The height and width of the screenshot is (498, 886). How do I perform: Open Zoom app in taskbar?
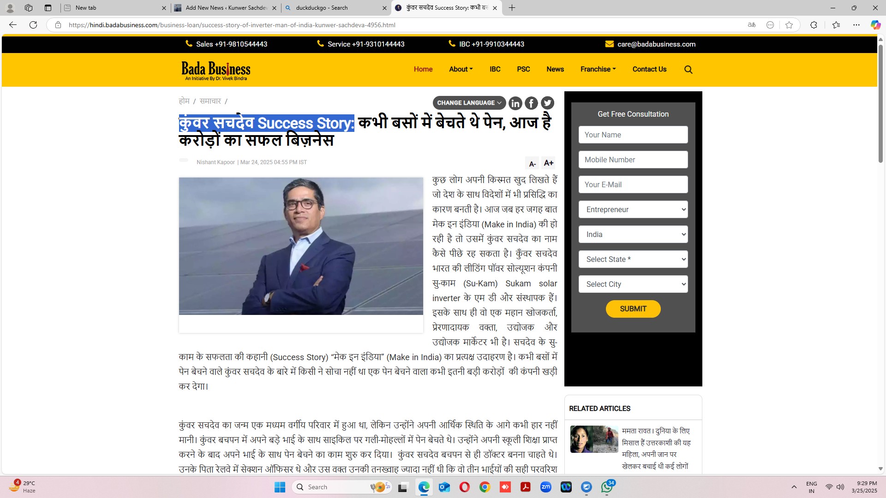(545, 487)
